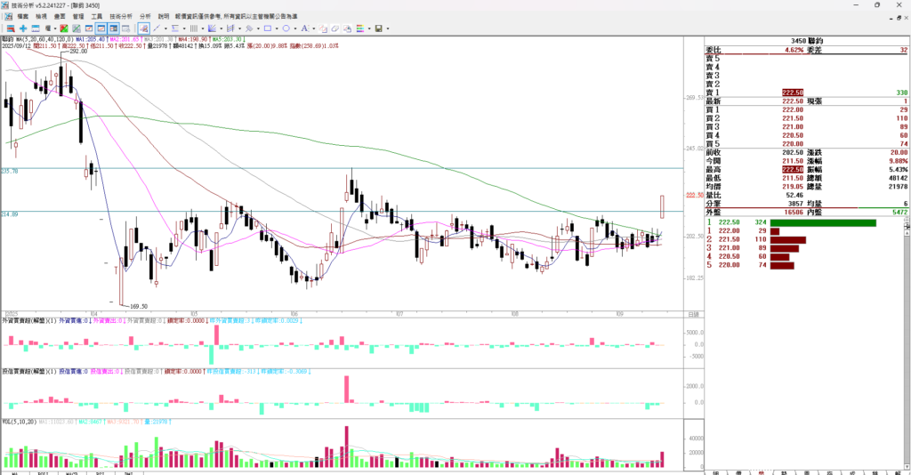911x475 pixels.
Task: Click the 均價 value 219.05
Action: [x=793, y=187]
